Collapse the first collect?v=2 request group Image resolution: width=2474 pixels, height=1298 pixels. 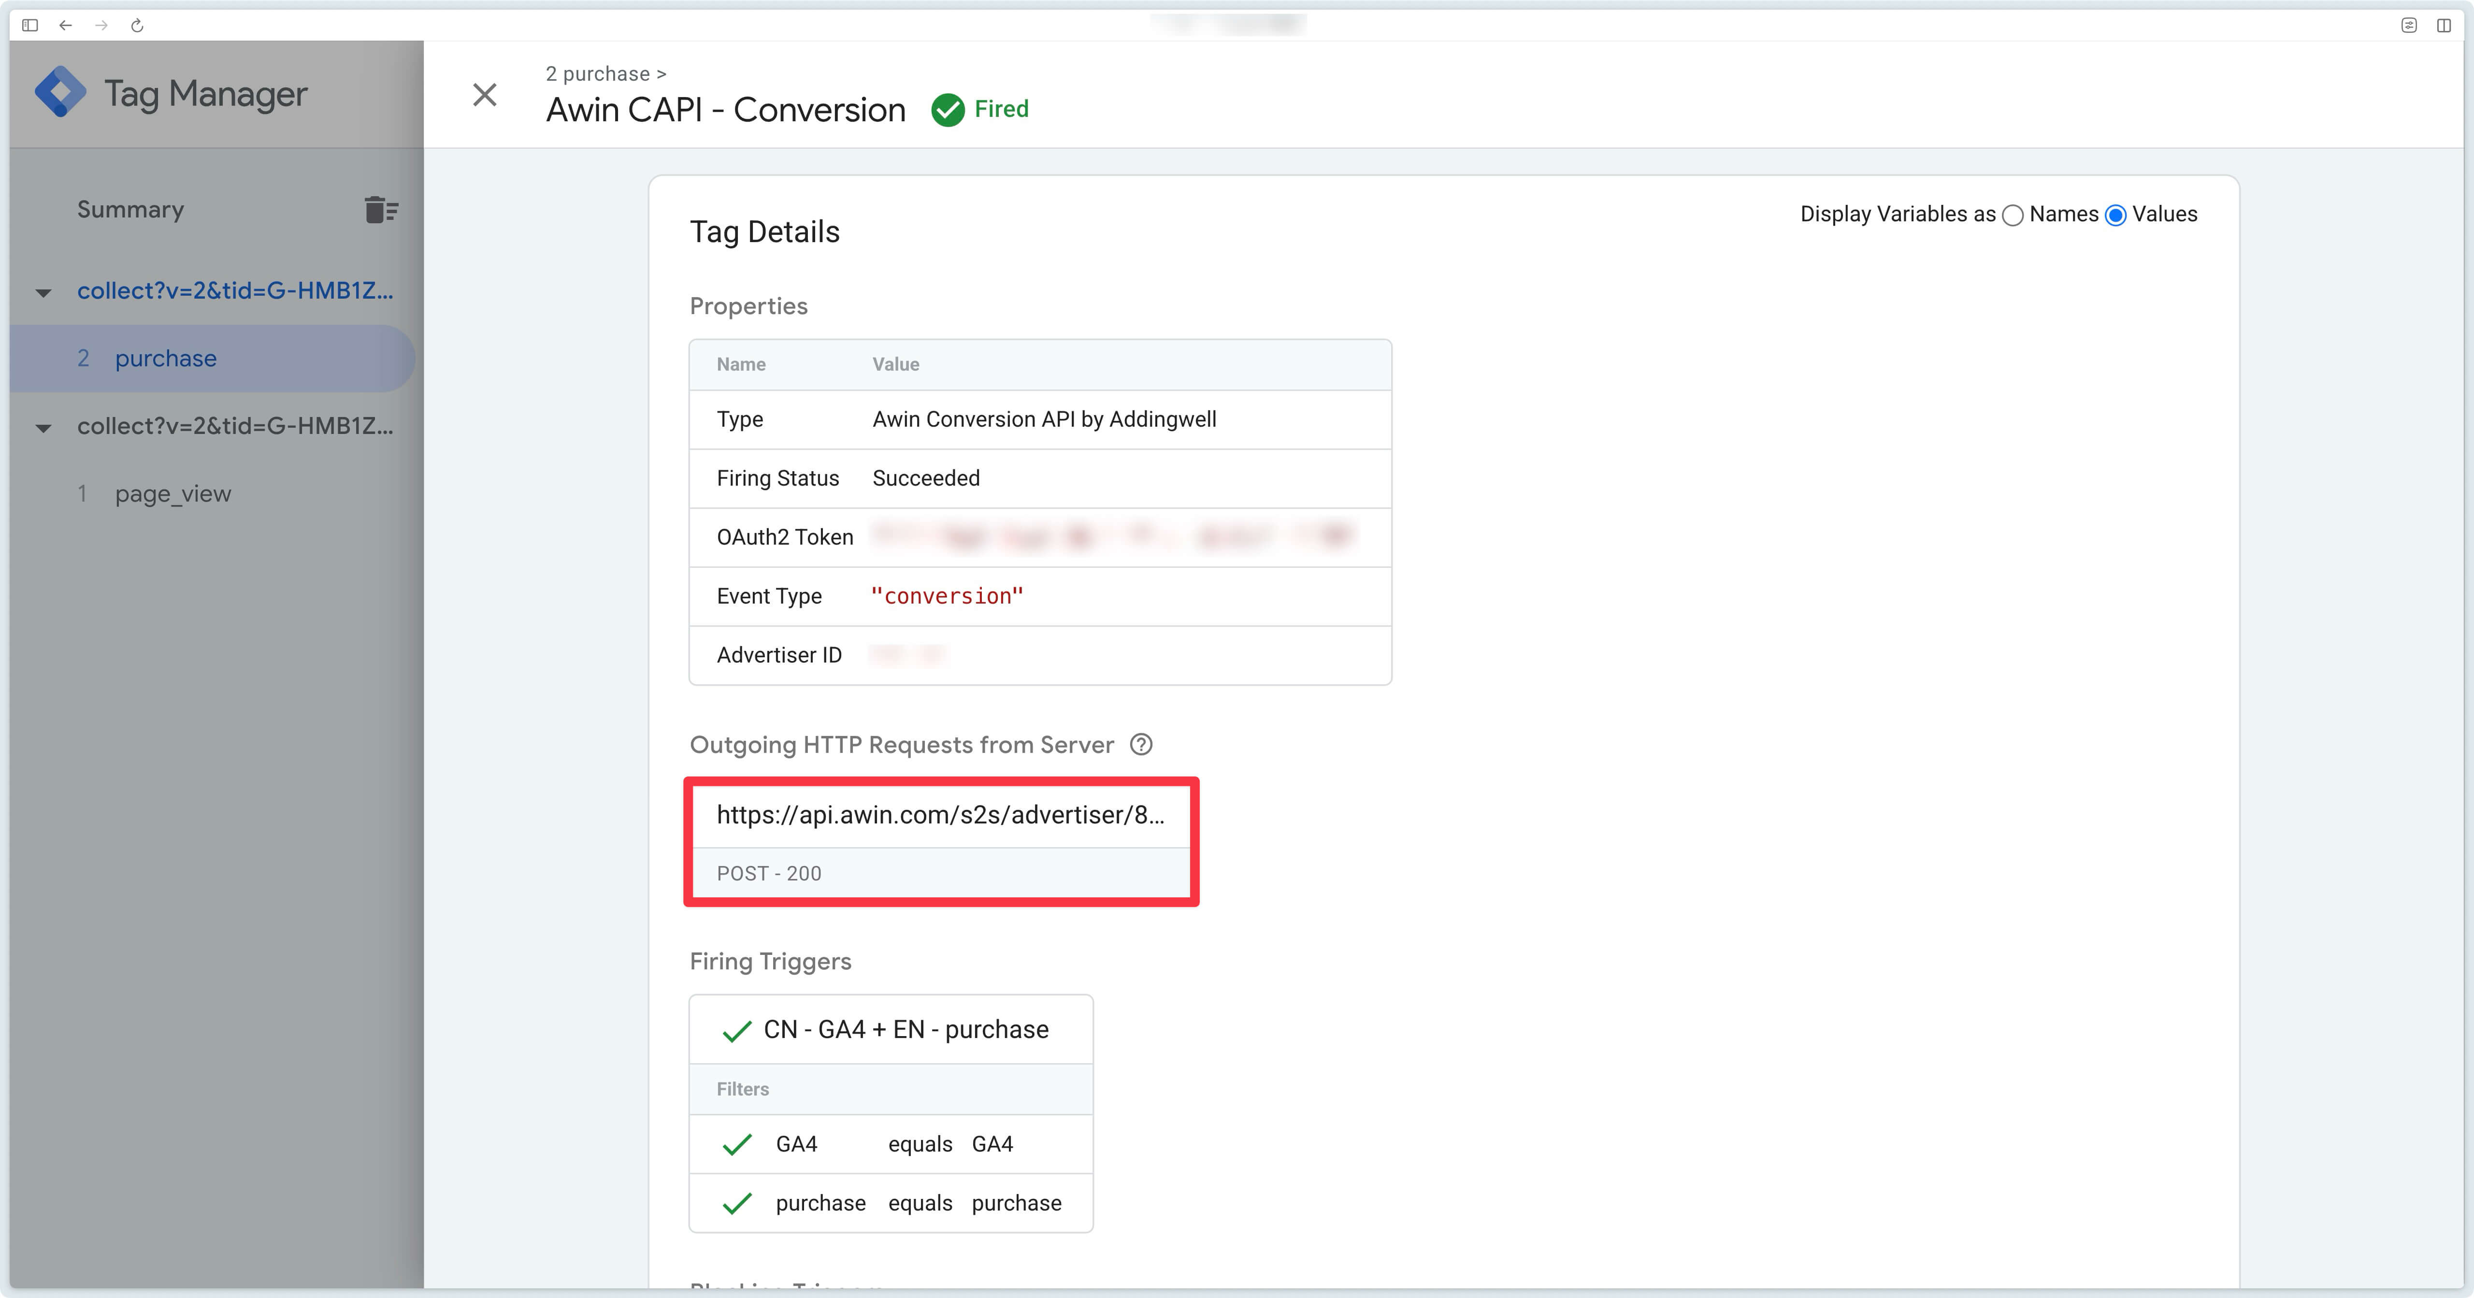coord(43,292)
